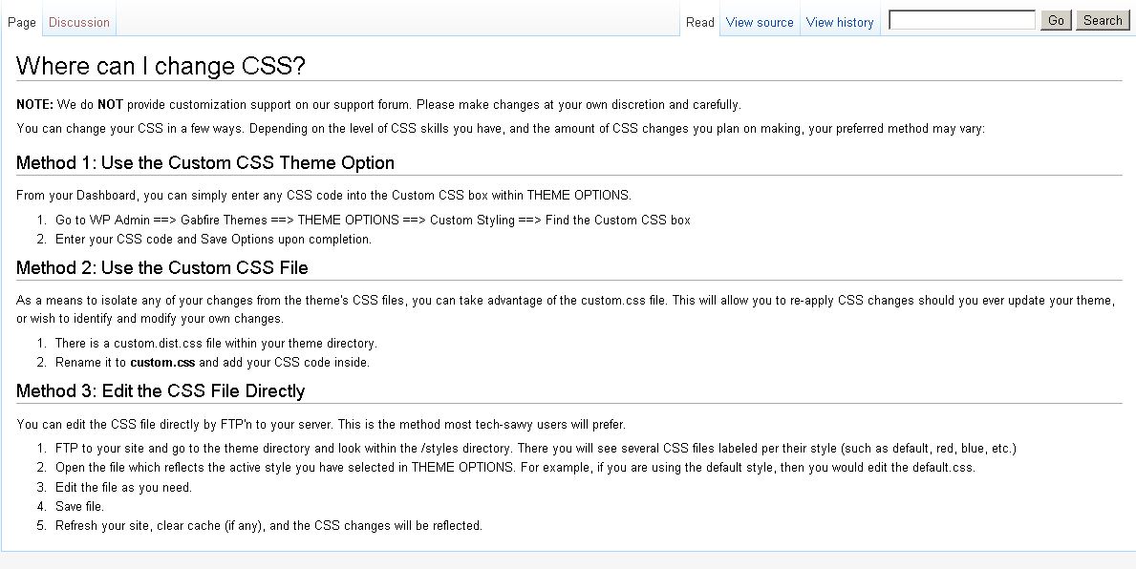Click the 'There is a custom.dist.css file' step
This screenshot has height=569, width=1136.
(x=216, y=344)
